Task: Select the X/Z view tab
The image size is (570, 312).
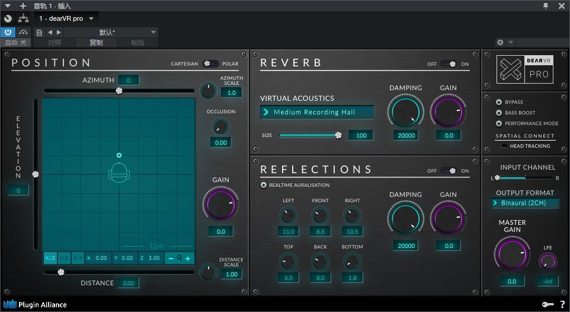Action: pyautogui.click(x=50, y=258)
